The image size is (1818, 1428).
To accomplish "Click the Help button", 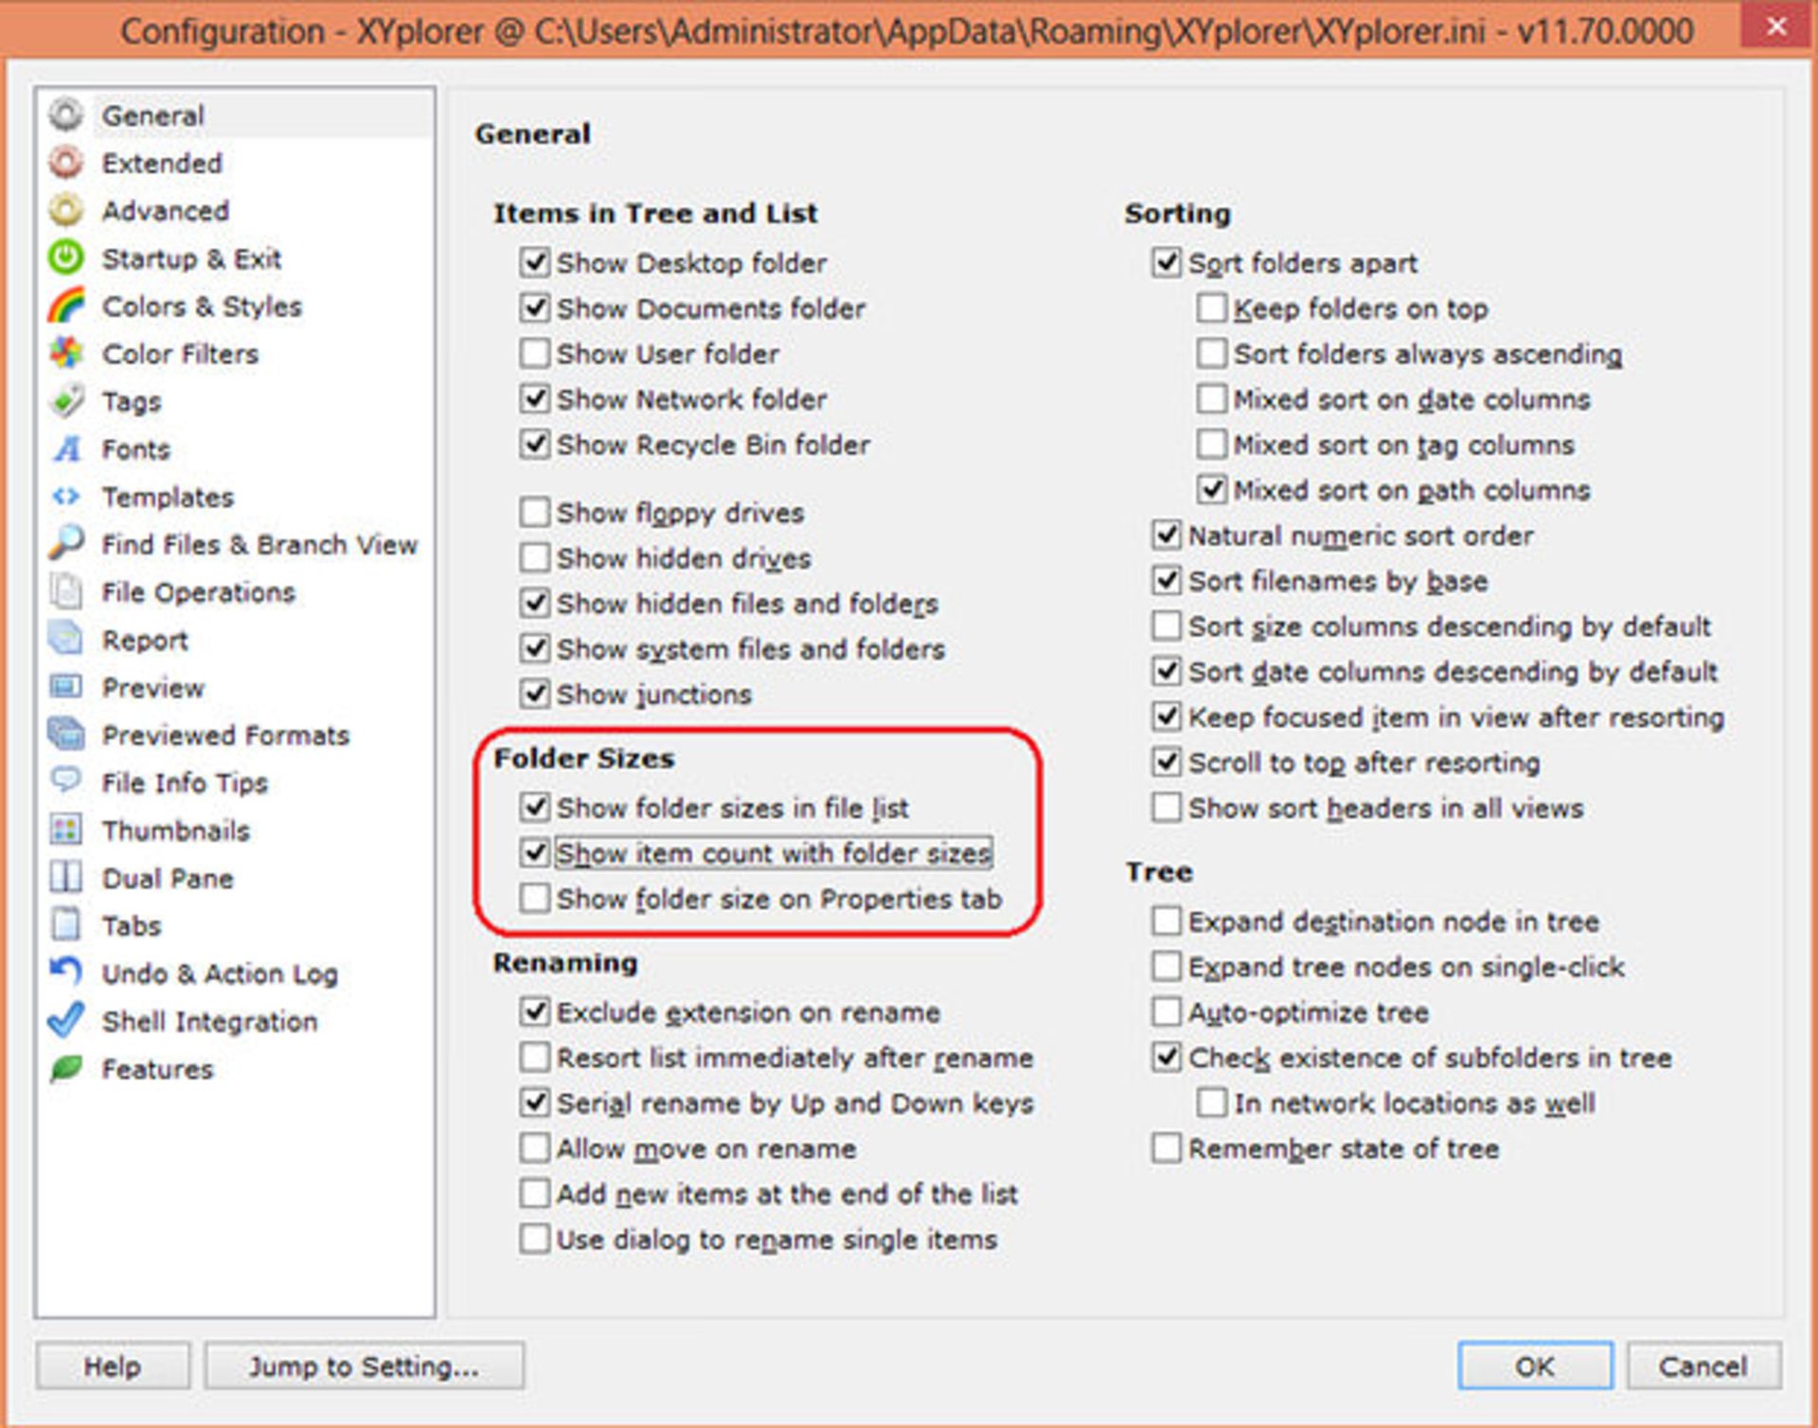I will coord(113,1366).
